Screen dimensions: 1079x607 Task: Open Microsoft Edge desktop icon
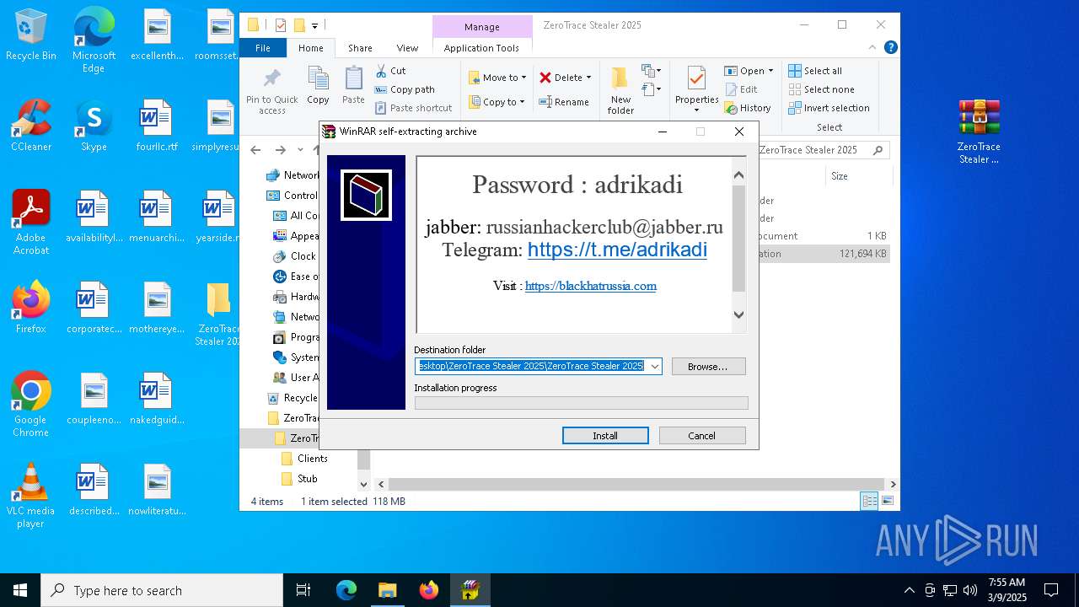tap(94, 40)
